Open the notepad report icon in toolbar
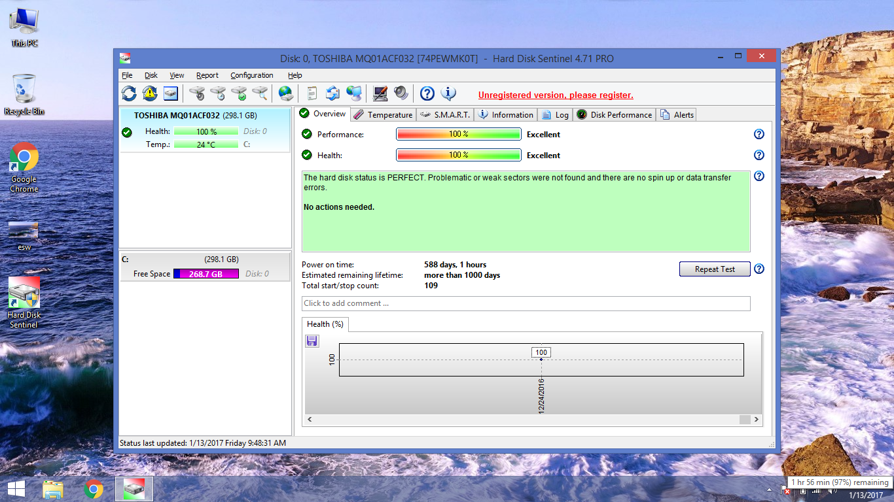Image resolution: width=894 pixels, height=502 pixels. click(x=312, y=93)
